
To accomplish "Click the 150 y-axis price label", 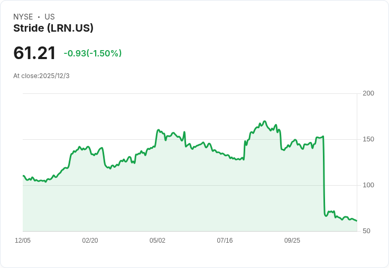I will point(368,139).
